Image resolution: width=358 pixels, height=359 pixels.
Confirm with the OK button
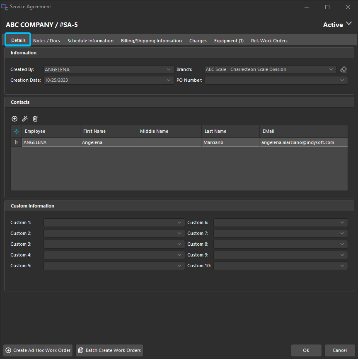[x=306, y=350]
